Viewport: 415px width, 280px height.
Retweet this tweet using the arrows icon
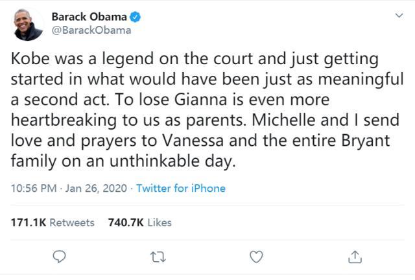(x=158, y=257)
